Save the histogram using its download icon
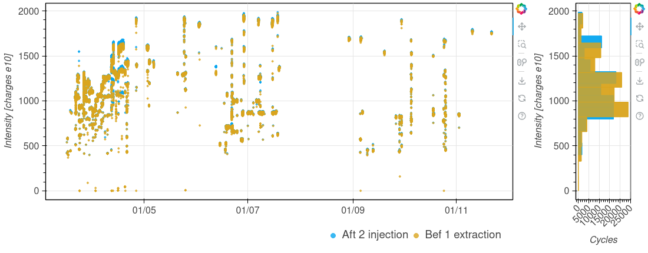The image size is (648, 253). point(639,80)
